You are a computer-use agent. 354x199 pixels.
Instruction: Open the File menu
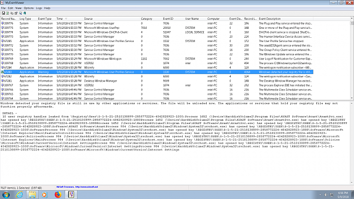pos(3,8)
